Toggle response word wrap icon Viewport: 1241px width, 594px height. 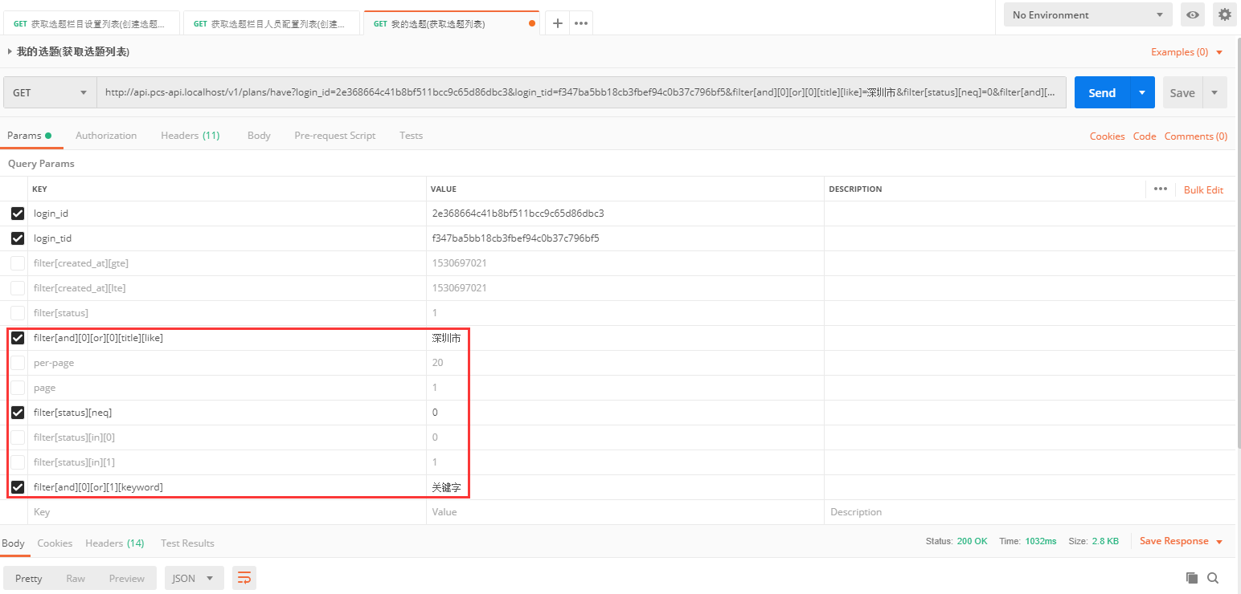tap(244, 578)
